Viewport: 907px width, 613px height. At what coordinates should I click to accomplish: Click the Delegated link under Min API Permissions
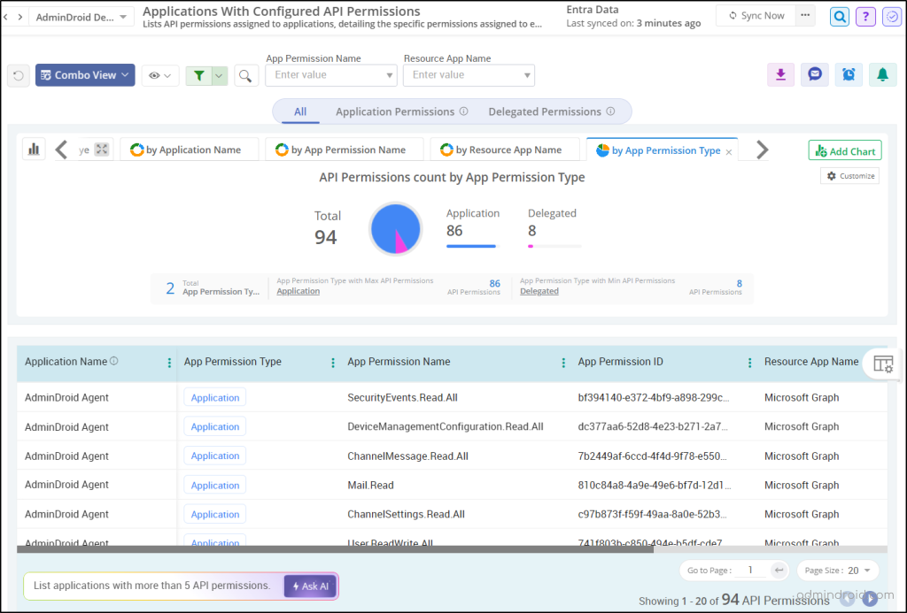(x=539, y=291)
